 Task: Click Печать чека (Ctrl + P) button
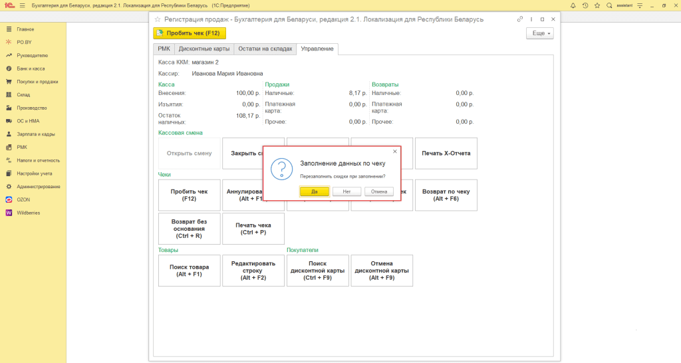click(x=253, y=229)
